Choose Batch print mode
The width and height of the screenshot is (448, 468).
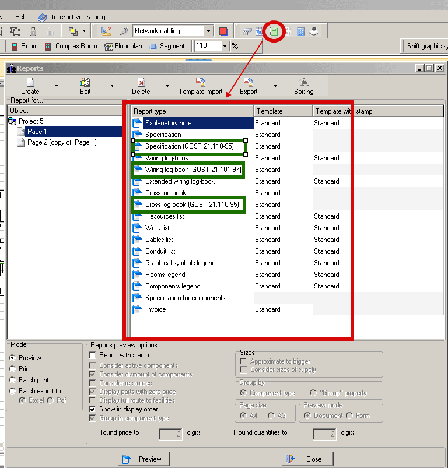(x=13, y=380)
